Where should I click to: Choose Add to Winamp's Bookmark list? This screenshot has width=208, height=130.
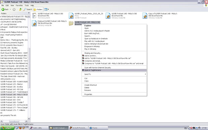click(114, 44)
